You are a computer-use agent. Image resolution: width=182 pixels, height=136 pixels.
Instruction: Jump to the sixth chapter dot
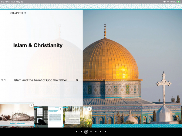pos(100,132)
